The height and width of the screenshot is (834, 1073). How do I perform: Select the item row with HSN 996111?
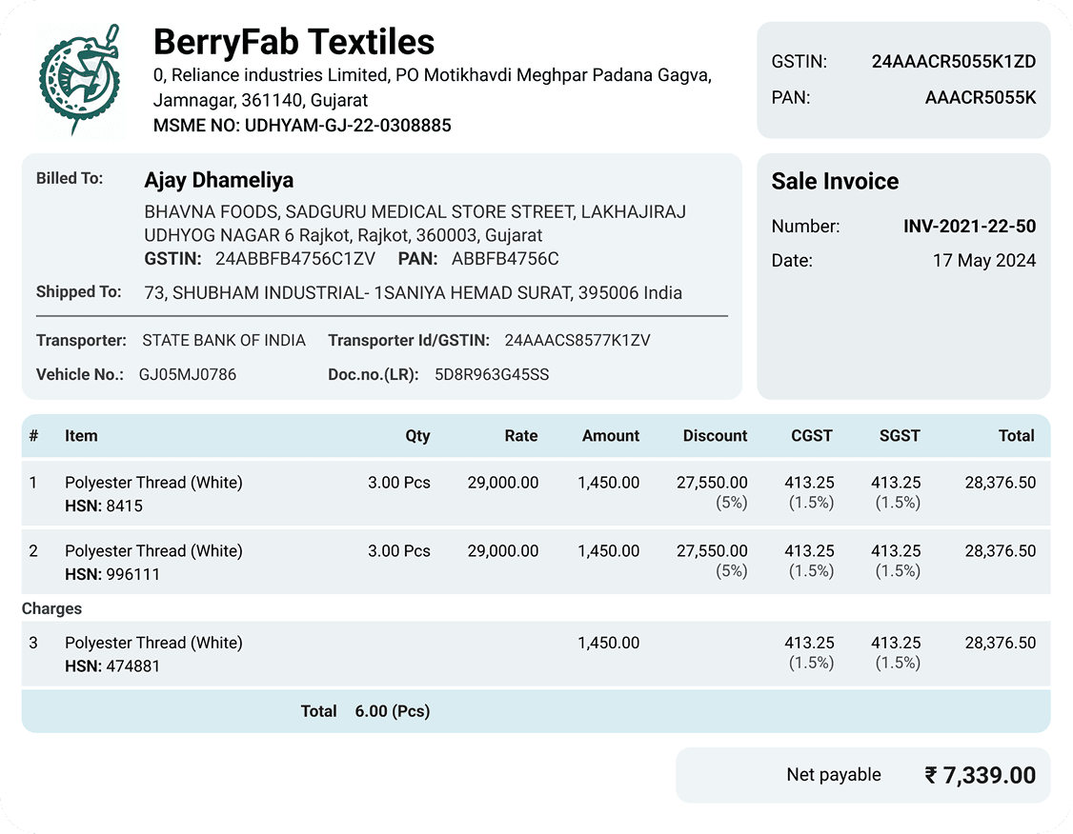point(536,562)
